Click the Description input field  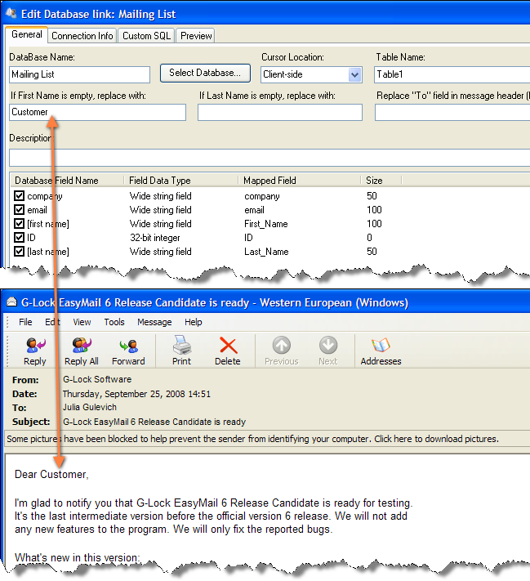point(269,158)
